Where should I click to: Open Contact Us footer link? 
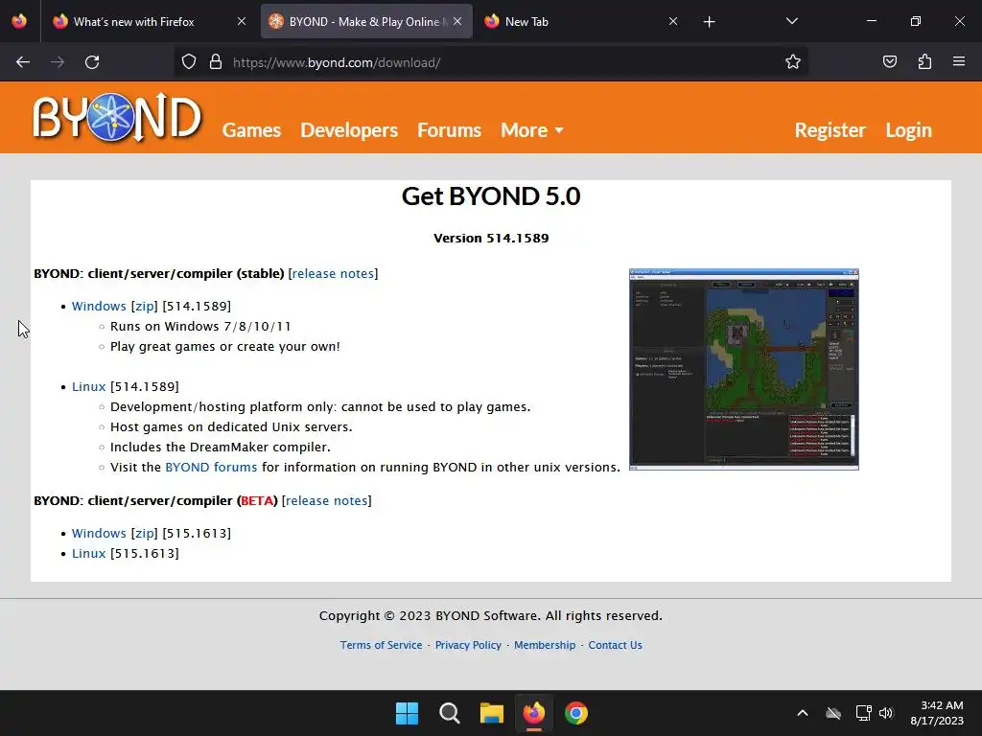pyautogui.click(x=615, y=645)
